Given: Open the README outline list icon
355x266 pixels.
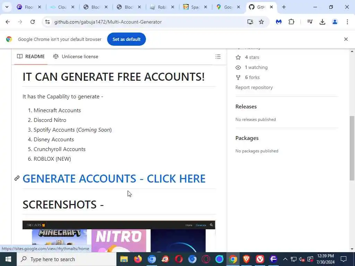Looking at the screenshot, I should pyautogui.click(x=218, y=56).
